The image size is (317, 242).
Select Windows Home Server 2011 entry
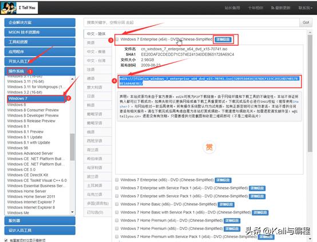coord(31,196)
